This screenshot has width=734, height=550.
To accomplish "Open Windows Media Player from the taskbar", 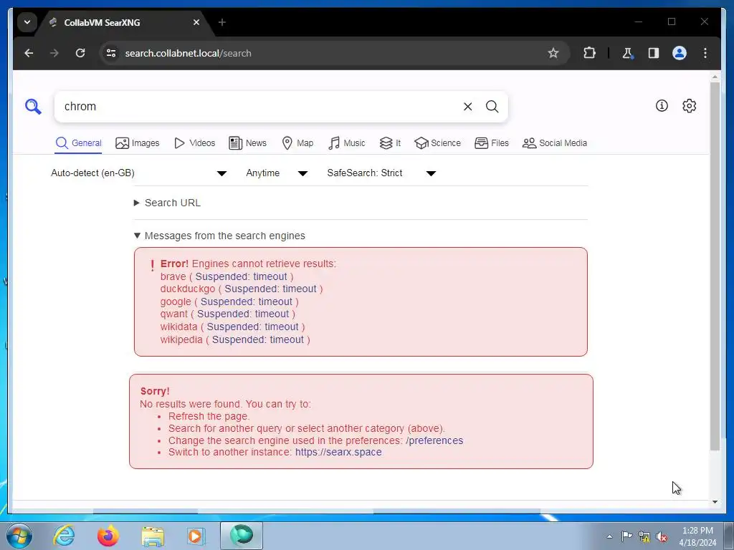I will click(x=196, y=536).
